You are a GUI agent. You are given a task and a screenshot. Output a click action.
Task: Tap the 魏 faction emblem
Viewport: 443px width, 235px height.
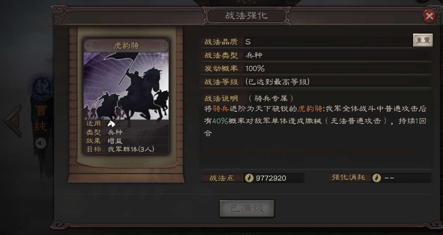pyautogui.click(x=42, y=87)
